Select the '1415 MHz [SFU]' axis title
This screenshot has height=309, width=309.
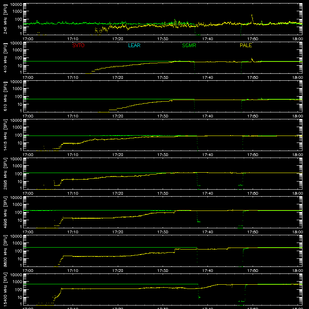5,135
